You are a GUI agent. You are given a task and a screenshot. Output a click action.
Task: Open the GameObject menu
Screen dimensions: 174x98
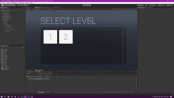tap(14, 3)
